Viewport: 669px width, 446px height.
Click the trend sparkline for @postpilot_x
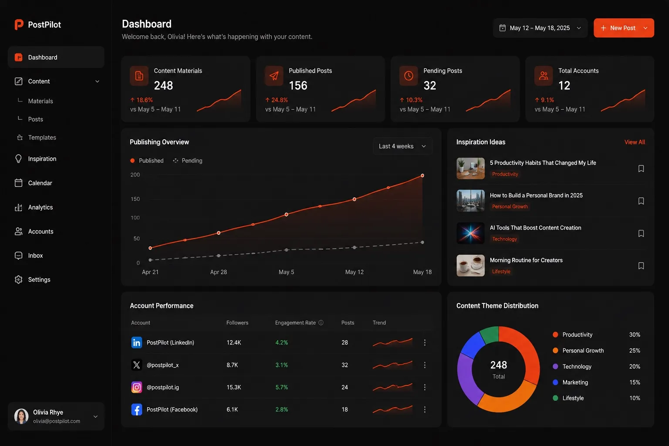coord(392,365)
